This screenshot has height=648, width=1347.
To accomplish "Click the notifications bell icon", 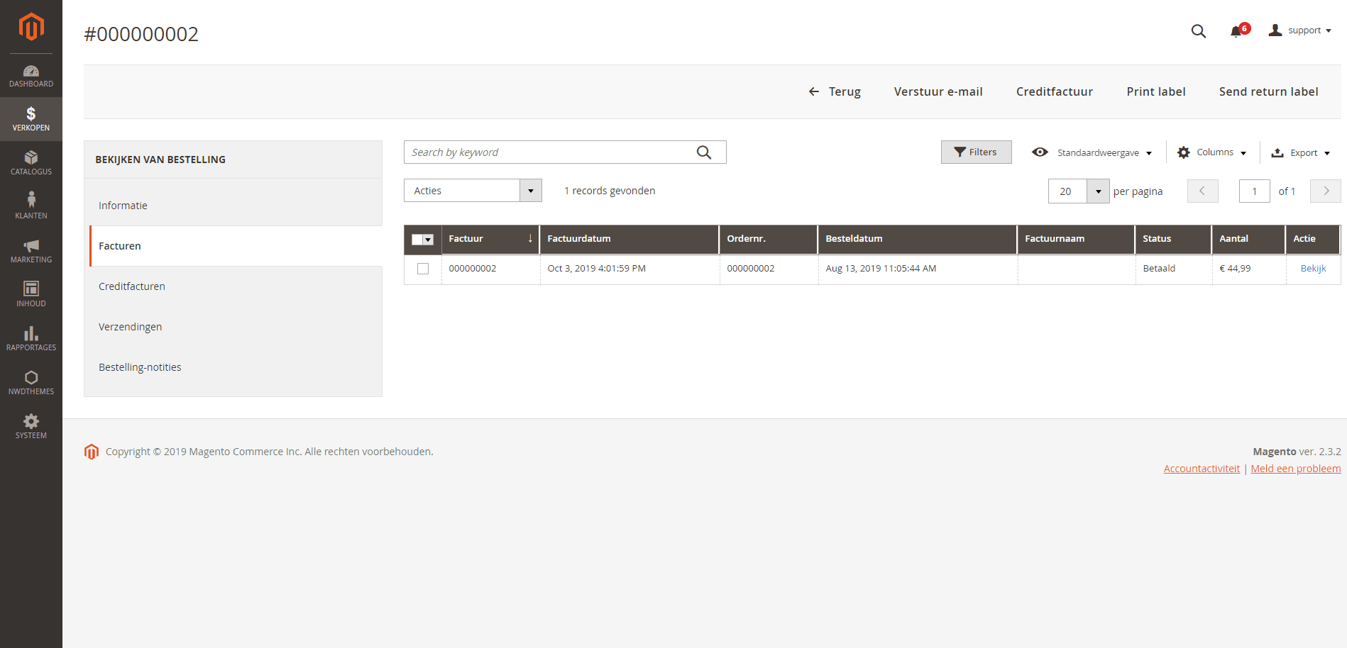I will pos(1237,31).
